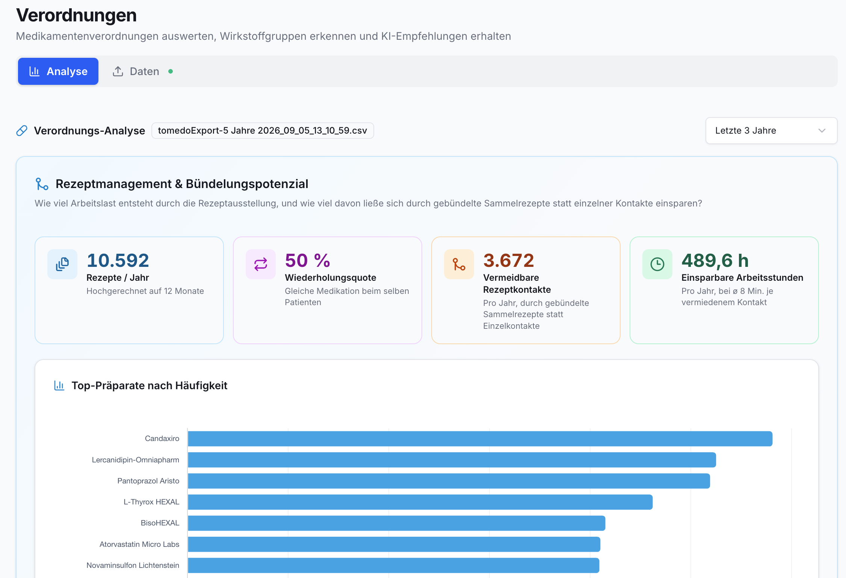Click the repeat arrows icon in Wiederholungsquote card
The width and height of the screenshot is (846, 578).
[x=261, y=264]
